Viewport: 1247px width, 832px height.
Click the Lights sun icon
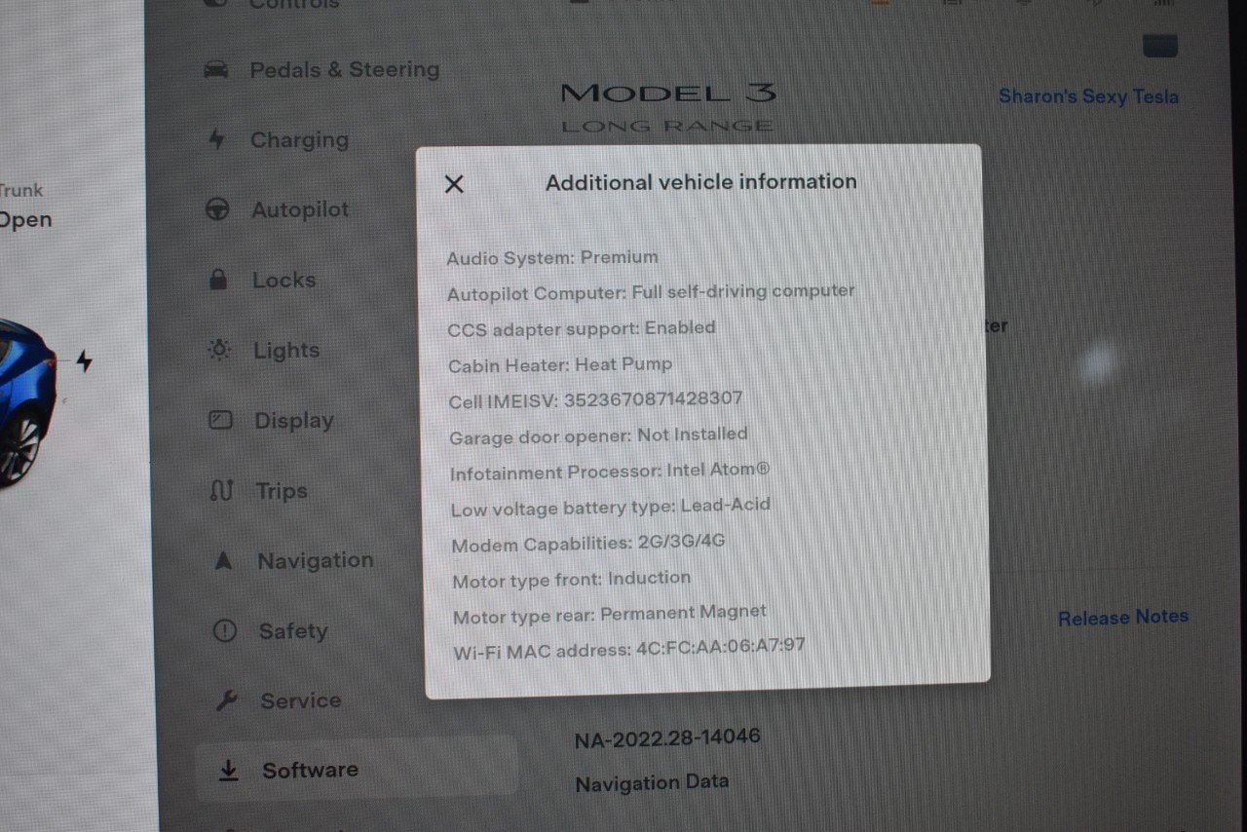tap(220, 350)
